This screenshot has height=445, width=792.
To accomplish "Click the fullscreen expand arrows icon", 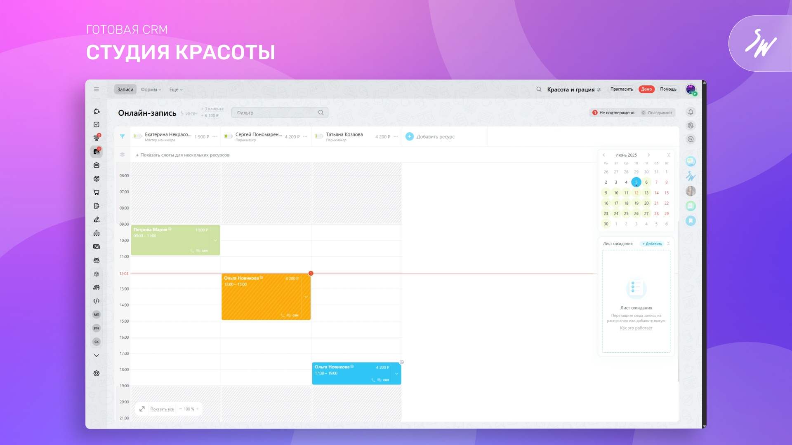I will click(142, 409).
